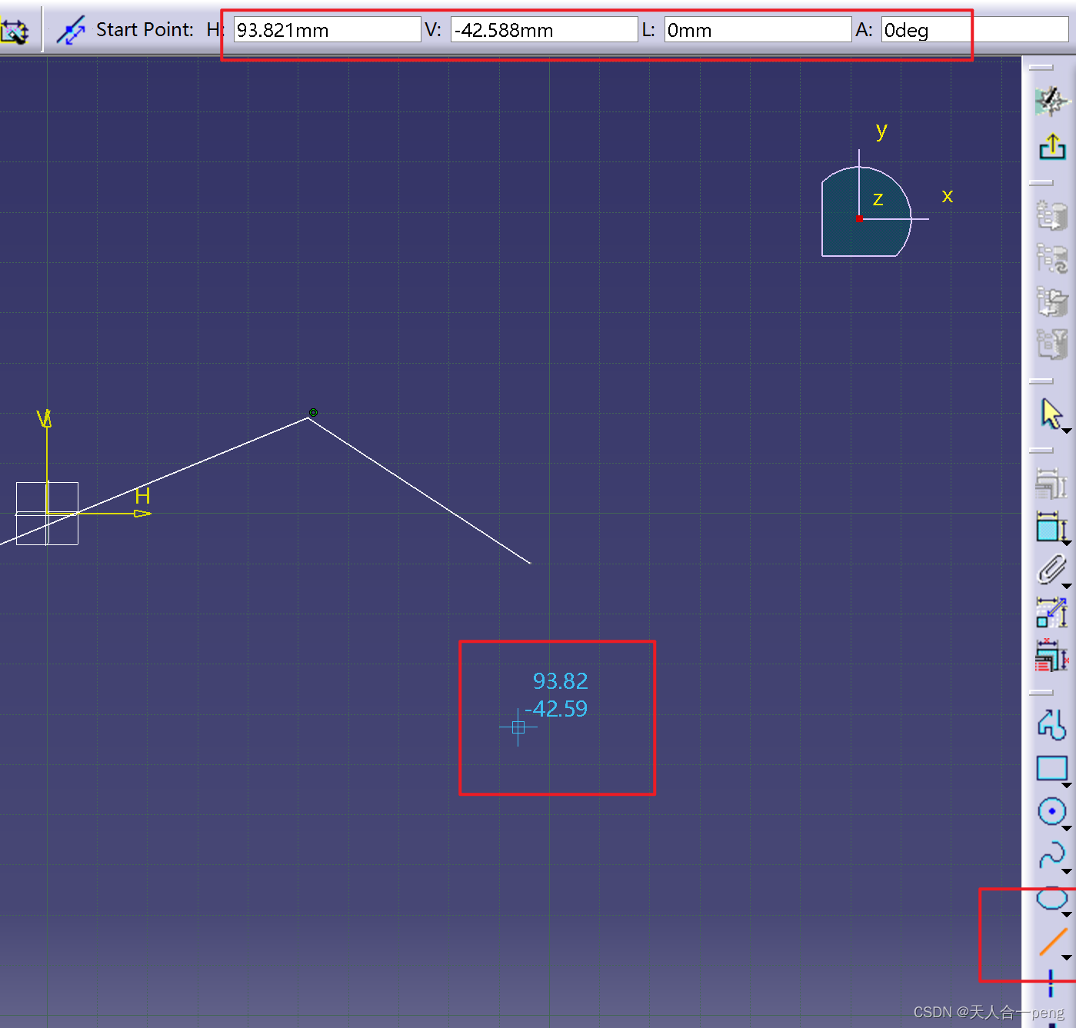This screenshot has width=1076, height=1028.
Task: Click the greyed Constraints in dialog box icon
Action: pyautogui.click(x=1051, y=484)
